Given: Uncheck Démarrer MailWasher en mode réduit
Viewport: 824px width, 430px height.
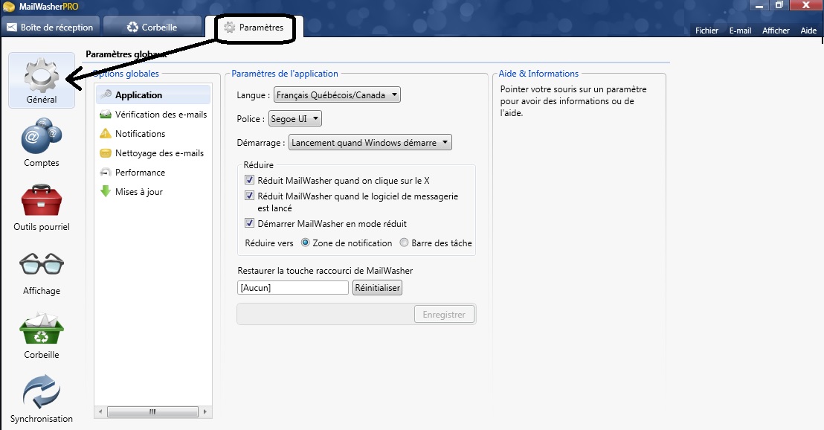Looking at the screenshot, I should tap(250, 223).
